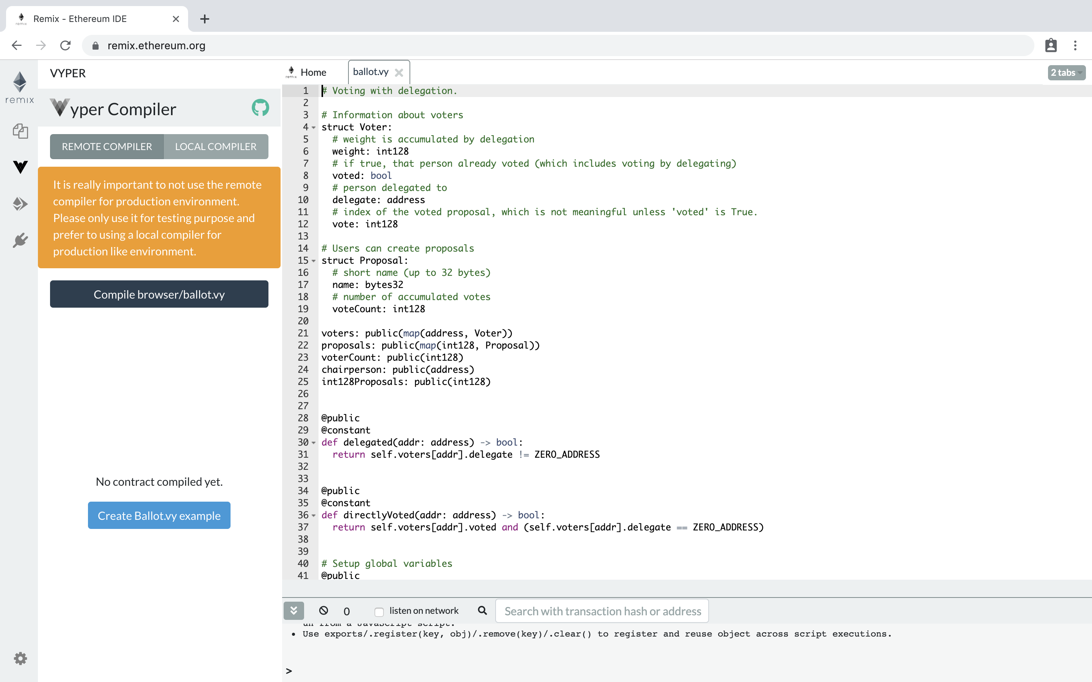Click the terminal search magnifier icon
This screenshot has height=682, width=1092.
(x=482, y=611)
